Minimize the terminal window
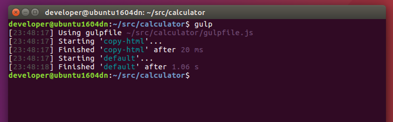Screen dimensions: 393x122 [25, 12]
